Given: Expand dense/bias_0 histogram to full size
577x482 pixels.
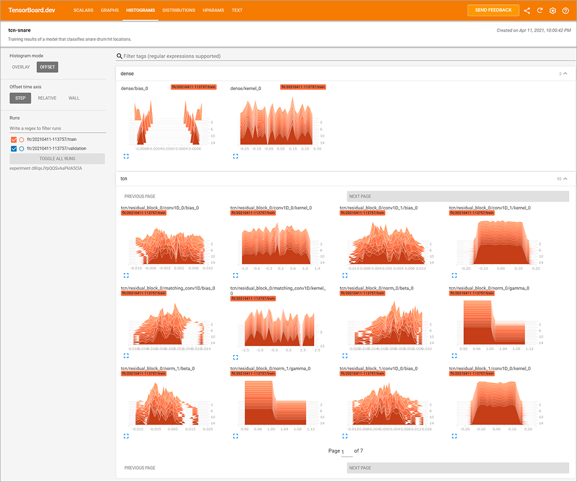Looking at the screenshot, I should (x=126, y=156).
